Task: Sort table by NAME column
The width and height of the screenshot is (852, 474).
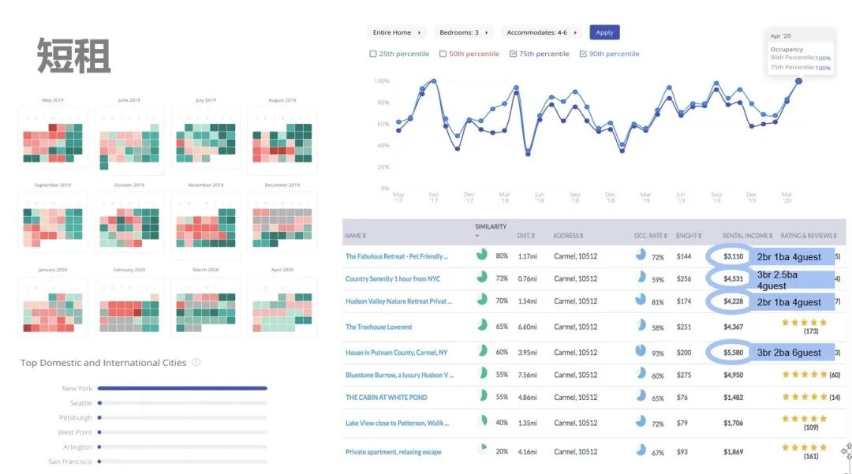Action: point(355,236)
